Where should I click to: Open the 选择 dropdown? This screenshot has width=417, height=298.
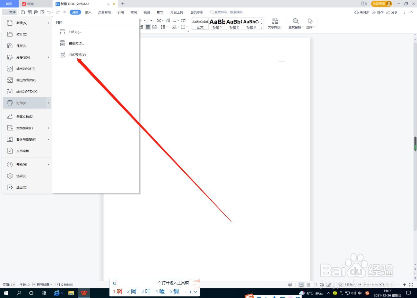310,24
